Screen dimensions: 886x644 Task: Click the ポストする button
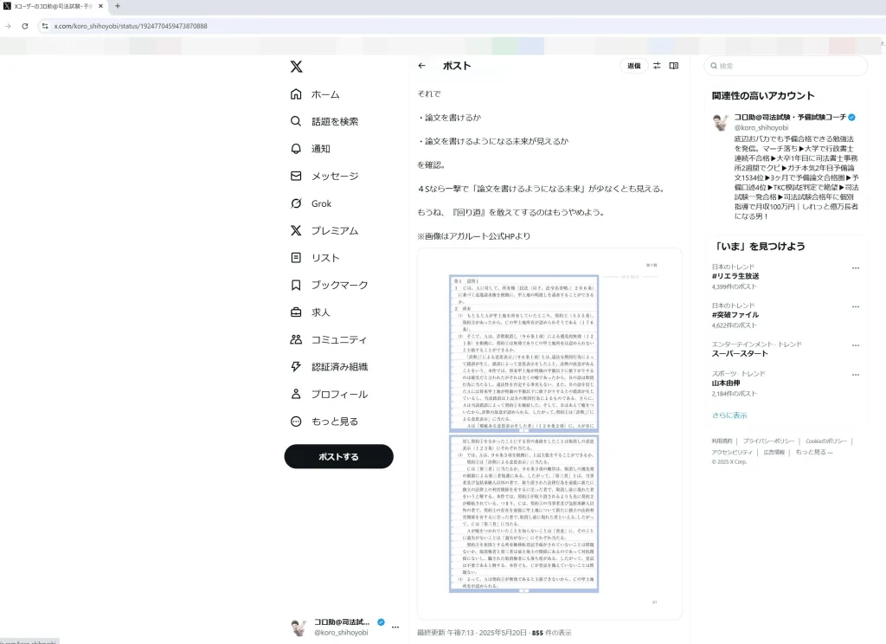(338, 456)
